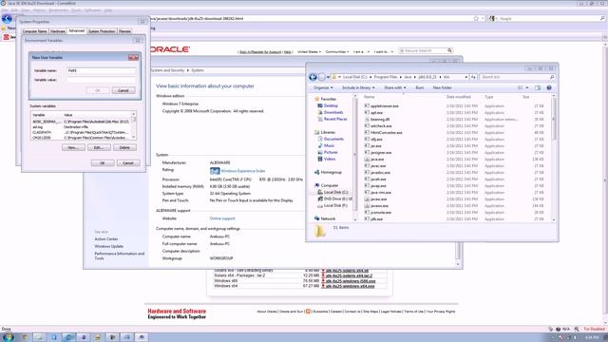Click the browser back button
Viewport: 608px width, 342px height.
pos(7,18)
